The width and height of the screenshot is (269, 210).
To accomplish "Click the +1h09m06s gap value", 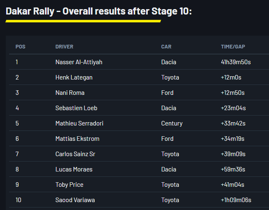I will 236,200.
